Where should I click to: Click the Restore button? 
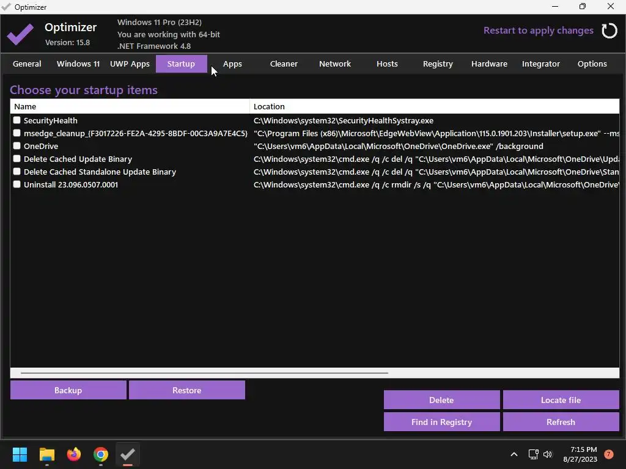(187, 390)
